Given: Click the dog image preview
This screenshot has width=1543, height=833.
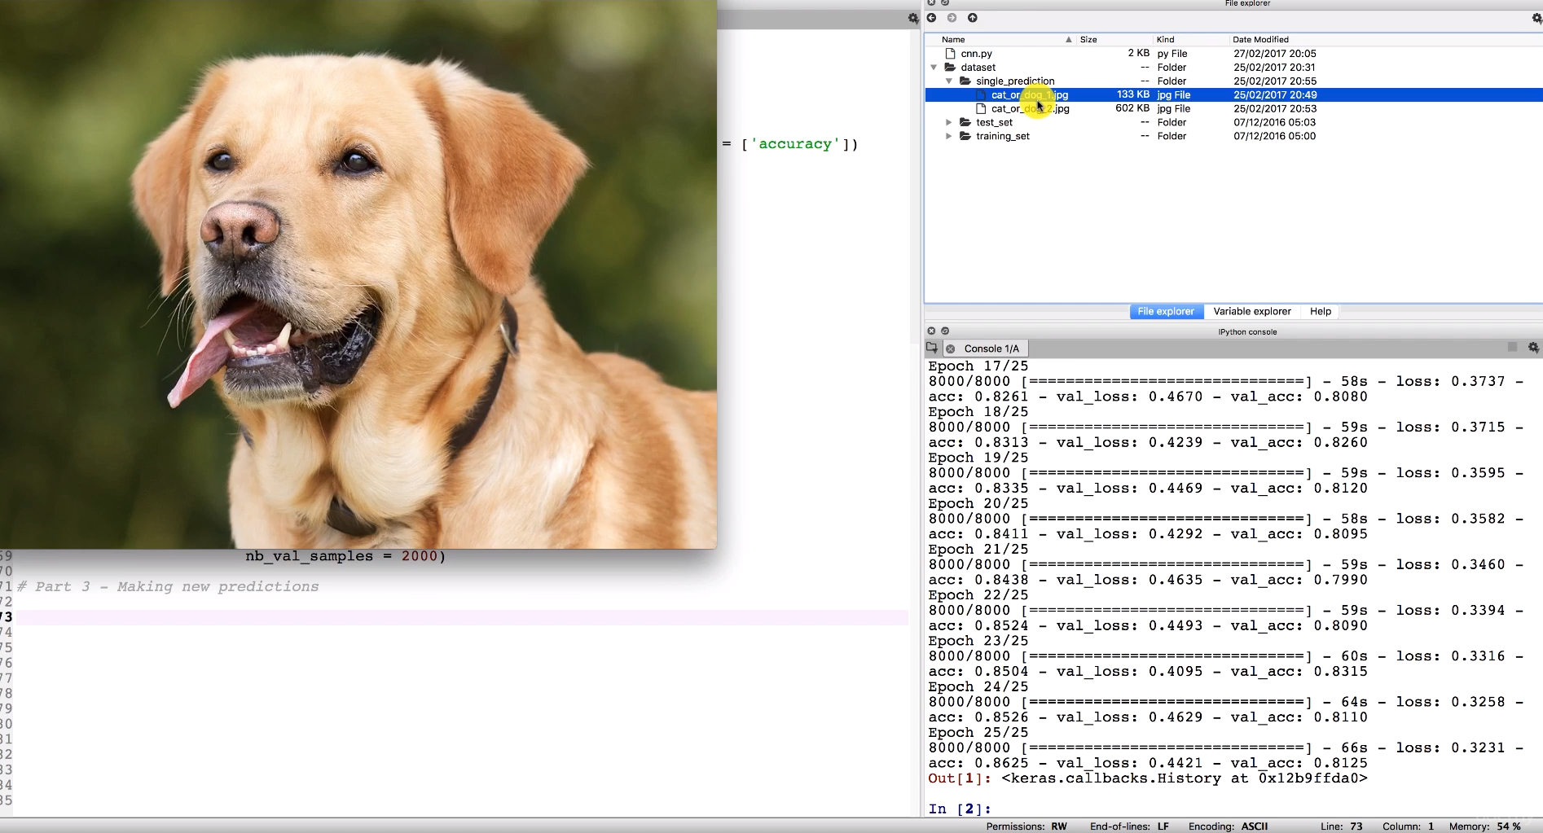Looking at the screenshot, I should coord(358,277).
